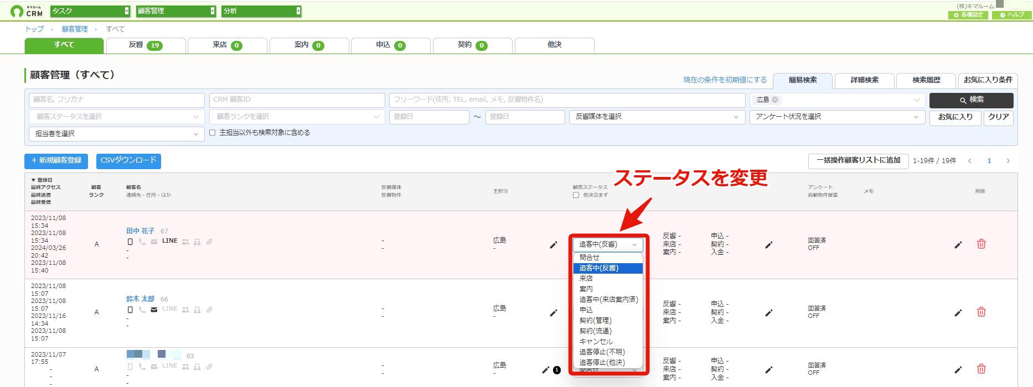This screenshot has width=1033, height=387.
Task: Switch to the 反響 tab
Action: pos(146,45)
